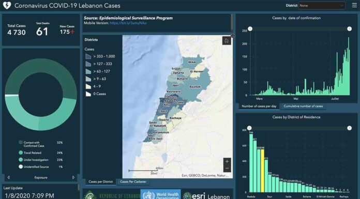The height and width of the screenshot is (199, 360).
Task: Open the District dropdown selector
Action: [322, 6]
